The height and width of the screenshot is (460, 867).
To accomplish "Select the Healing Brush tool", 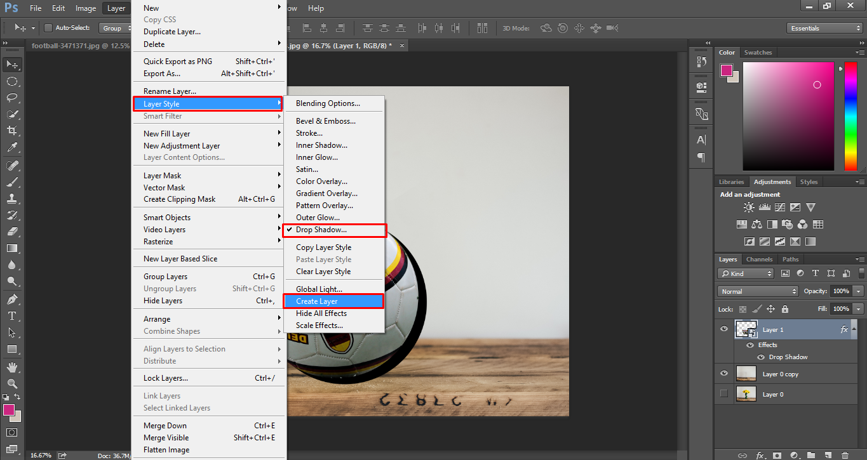I will [11, 166].
